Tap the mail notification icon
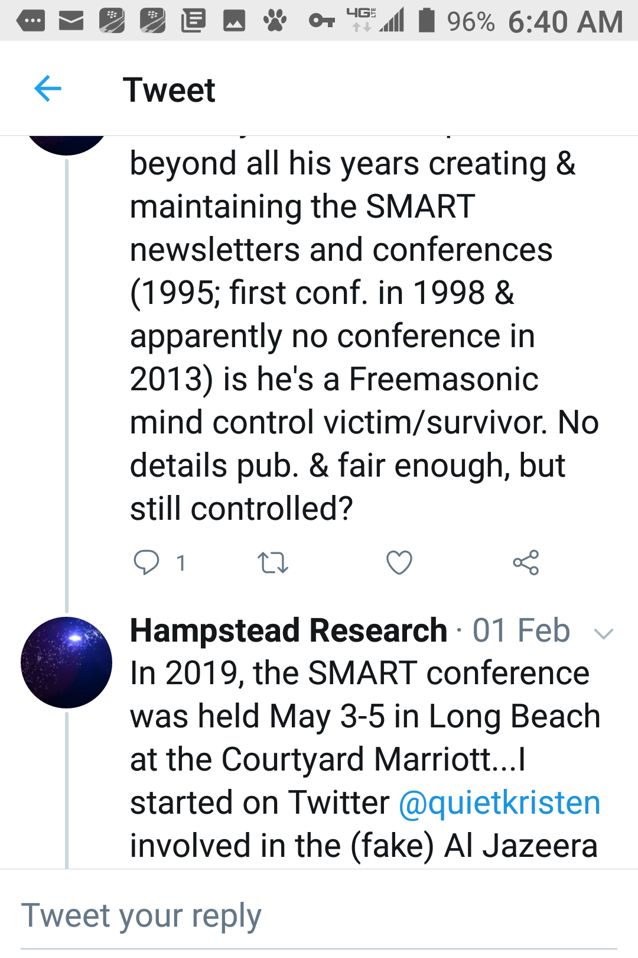Screen dimensions: 638x958 [71, 21]
